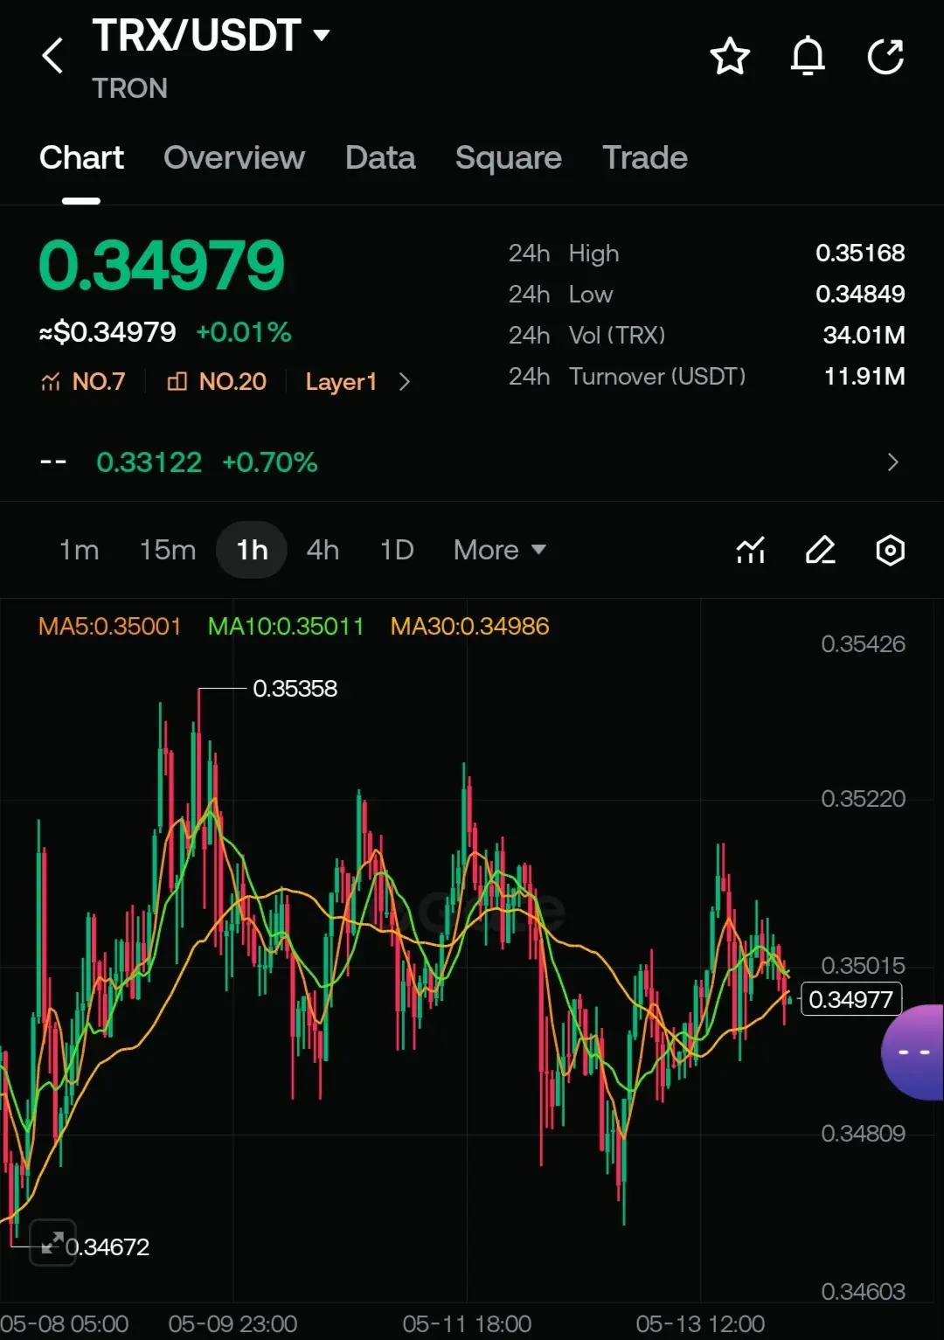Select the 1m timeframe

pos(79,550)
